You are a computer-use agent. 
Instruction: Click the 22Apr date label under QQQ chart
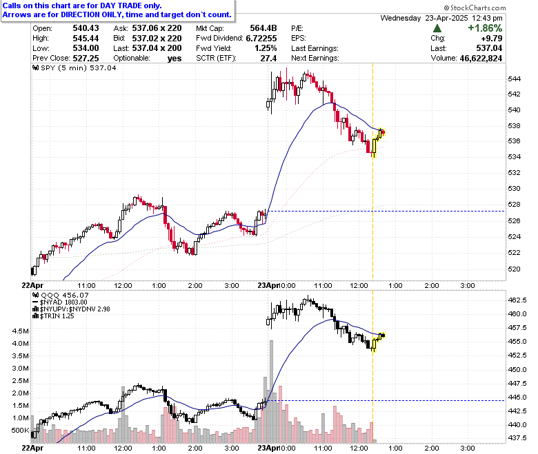32,448
